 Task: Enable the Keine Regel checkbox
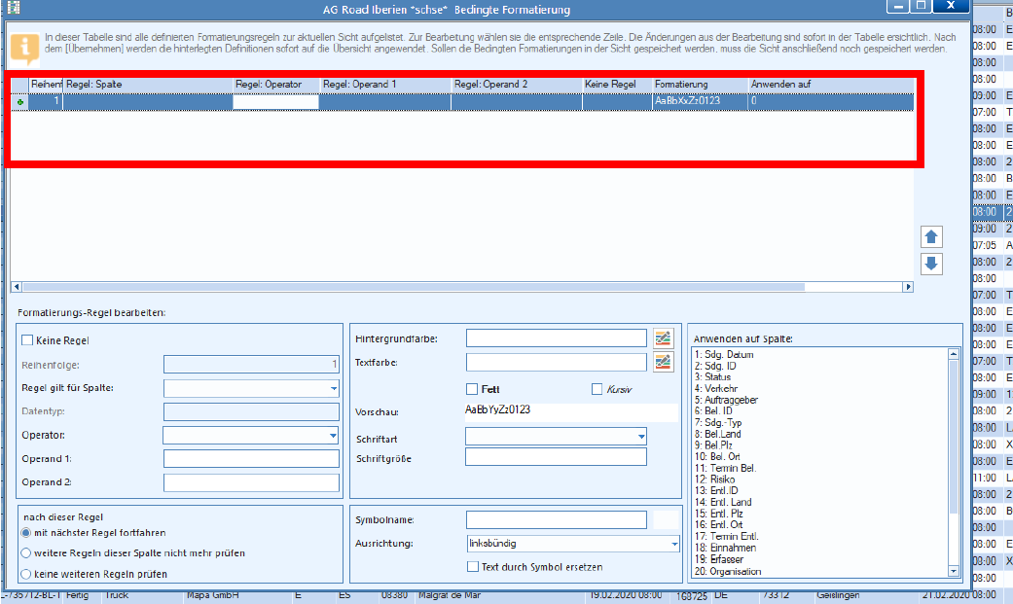click(27, 339)
